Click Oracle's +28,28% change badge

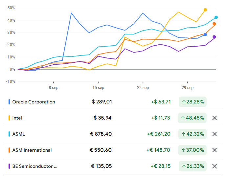pyautogui.click(x=193, y=102)
